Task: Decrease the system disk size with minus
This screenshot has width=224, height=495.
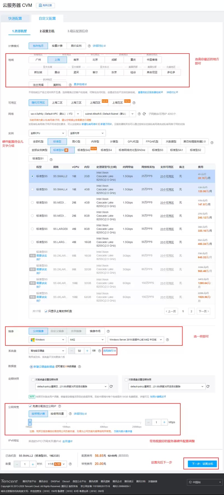Action: (x=72, y=351)
